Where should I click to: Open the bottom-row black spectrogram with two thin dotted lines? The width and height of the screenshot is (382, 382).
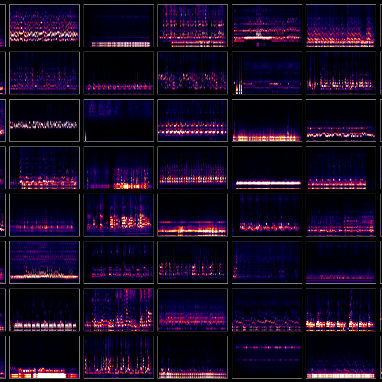(267, 357)
